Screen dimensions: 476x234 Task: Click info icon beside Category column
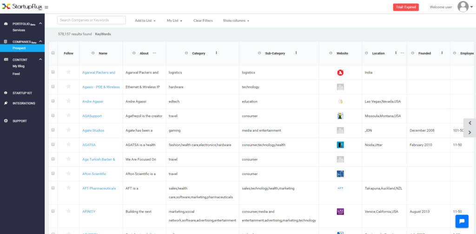pyautogui.click(x=186, y=53)
